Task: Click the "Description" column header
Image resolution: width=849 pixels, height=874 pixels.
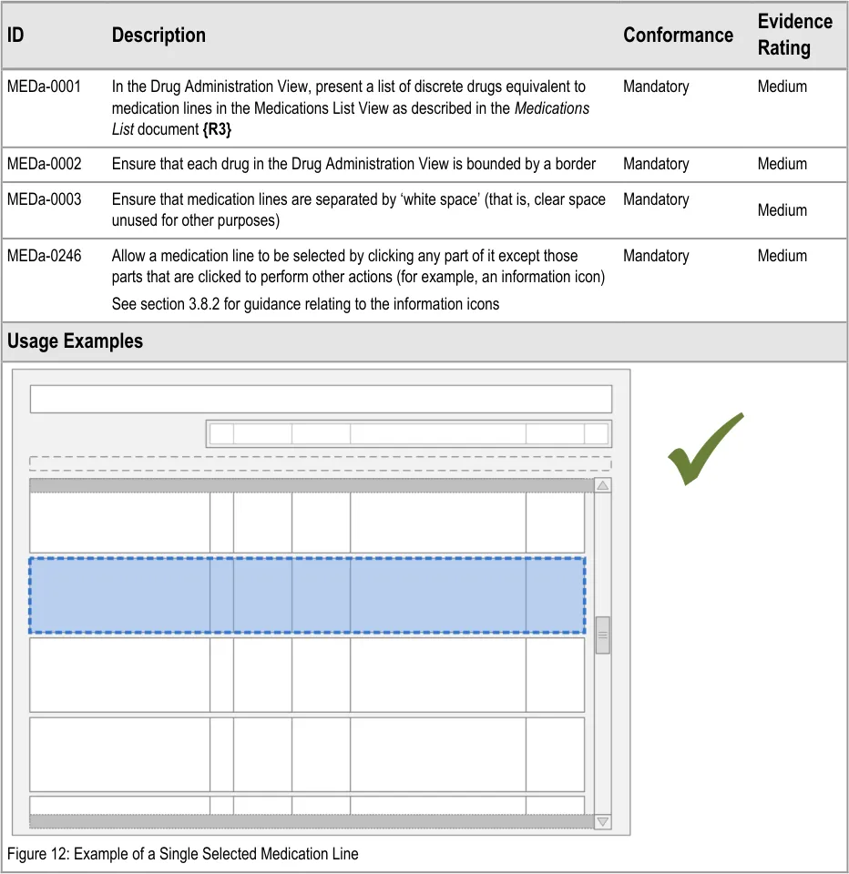Action: [x=159, y=36]
